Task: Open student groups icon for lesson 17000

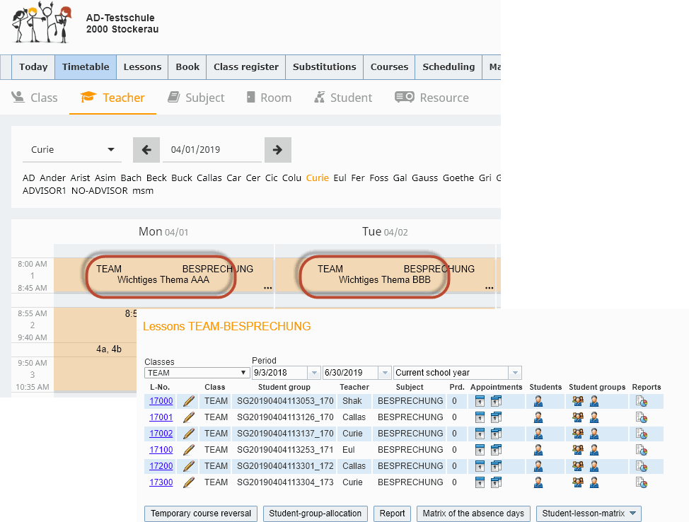Action: pyautogui.click(x=578, y=401)
